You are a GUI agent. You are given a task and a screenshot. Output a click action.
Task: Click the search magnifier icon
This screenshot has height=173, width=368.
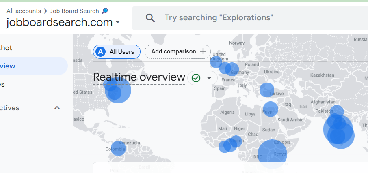click(x=150, y=18)
